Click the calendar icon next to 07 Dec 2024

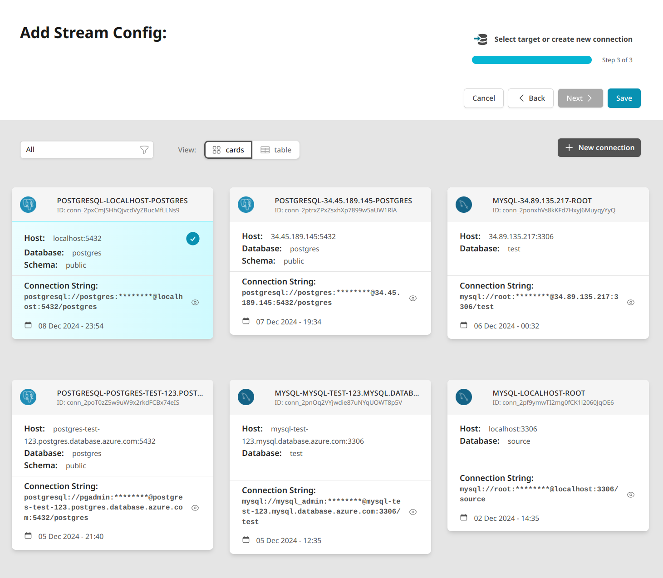pyautogui.click(x=246, y=321)
